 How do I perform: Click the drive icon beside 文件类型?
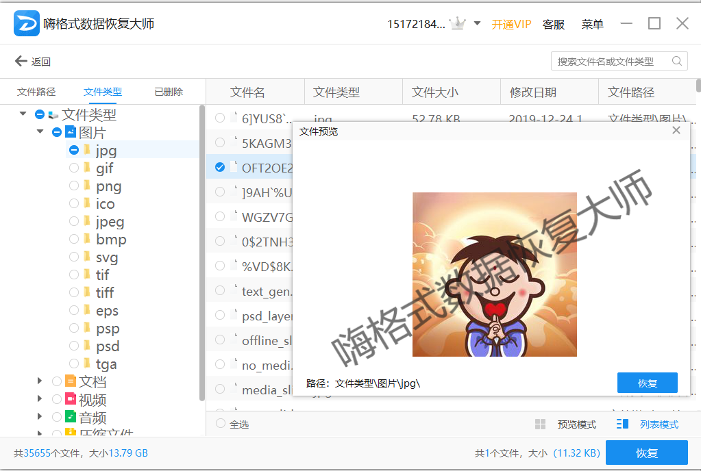(x=53, y=115)
